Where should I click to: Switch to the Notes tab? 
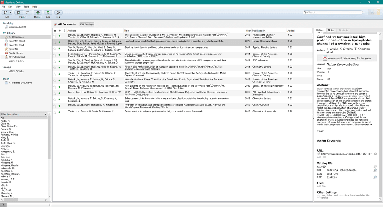click(x=331, y=30)
